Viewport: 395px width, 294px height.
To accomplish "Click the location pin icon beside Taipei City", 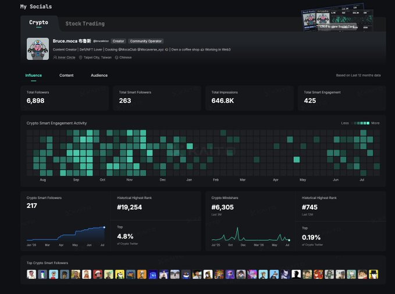I will coord(81,58).
